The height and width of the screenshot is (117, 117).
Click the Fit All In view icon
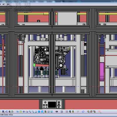(x=21, y=111)
